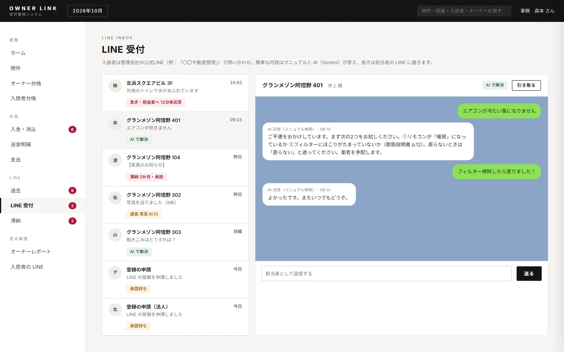This screenshot has height=352, width=564.
Task: Click the フィルター掃除したら直りました！ message bubble
Action: coord(497,172)
